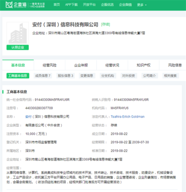Open the 分支机构 sub-tab

(108, 76)
